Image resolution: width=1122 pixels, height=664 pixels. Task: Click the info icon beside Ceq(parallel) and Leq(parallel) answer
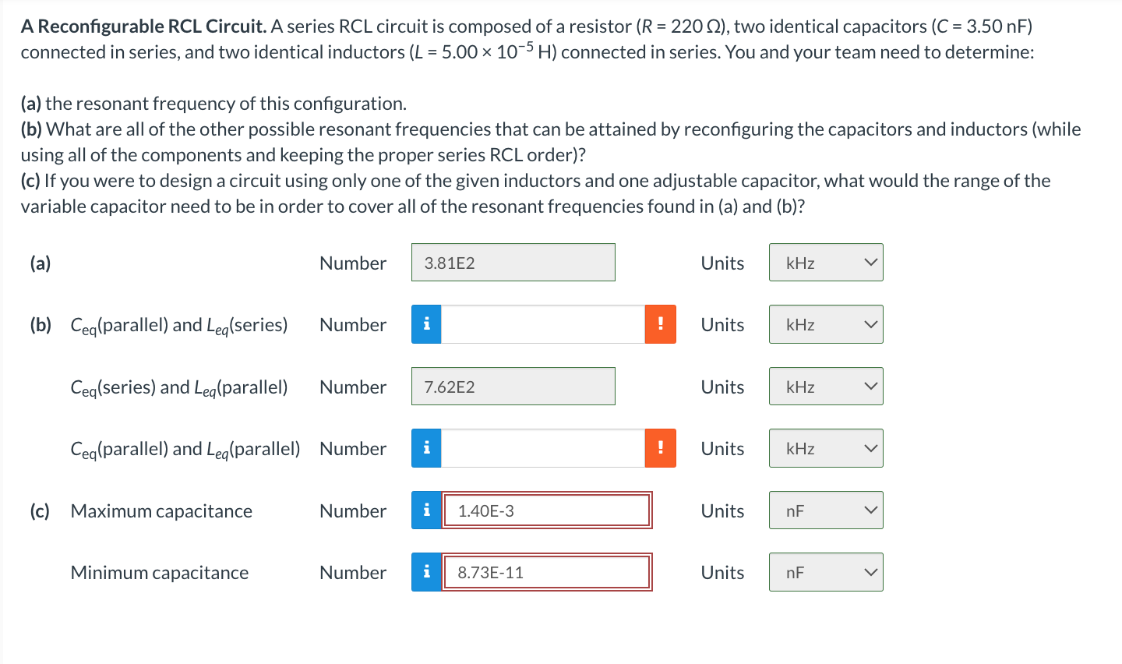click(x=426, y=448)
